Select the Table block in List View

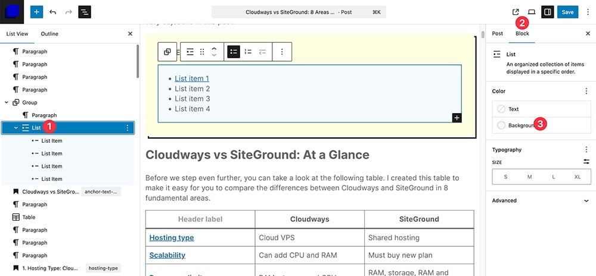[x=29, y=217]
